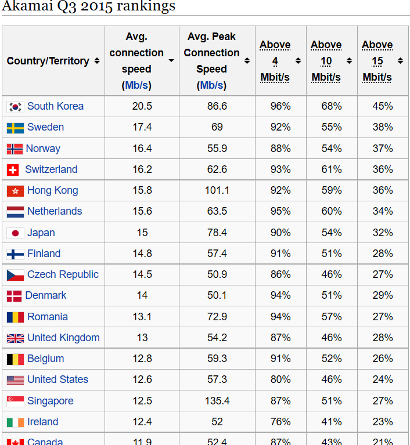Open the Netherlands country link
This screenshot has height=445, width=410.
(x=55, y=212)
